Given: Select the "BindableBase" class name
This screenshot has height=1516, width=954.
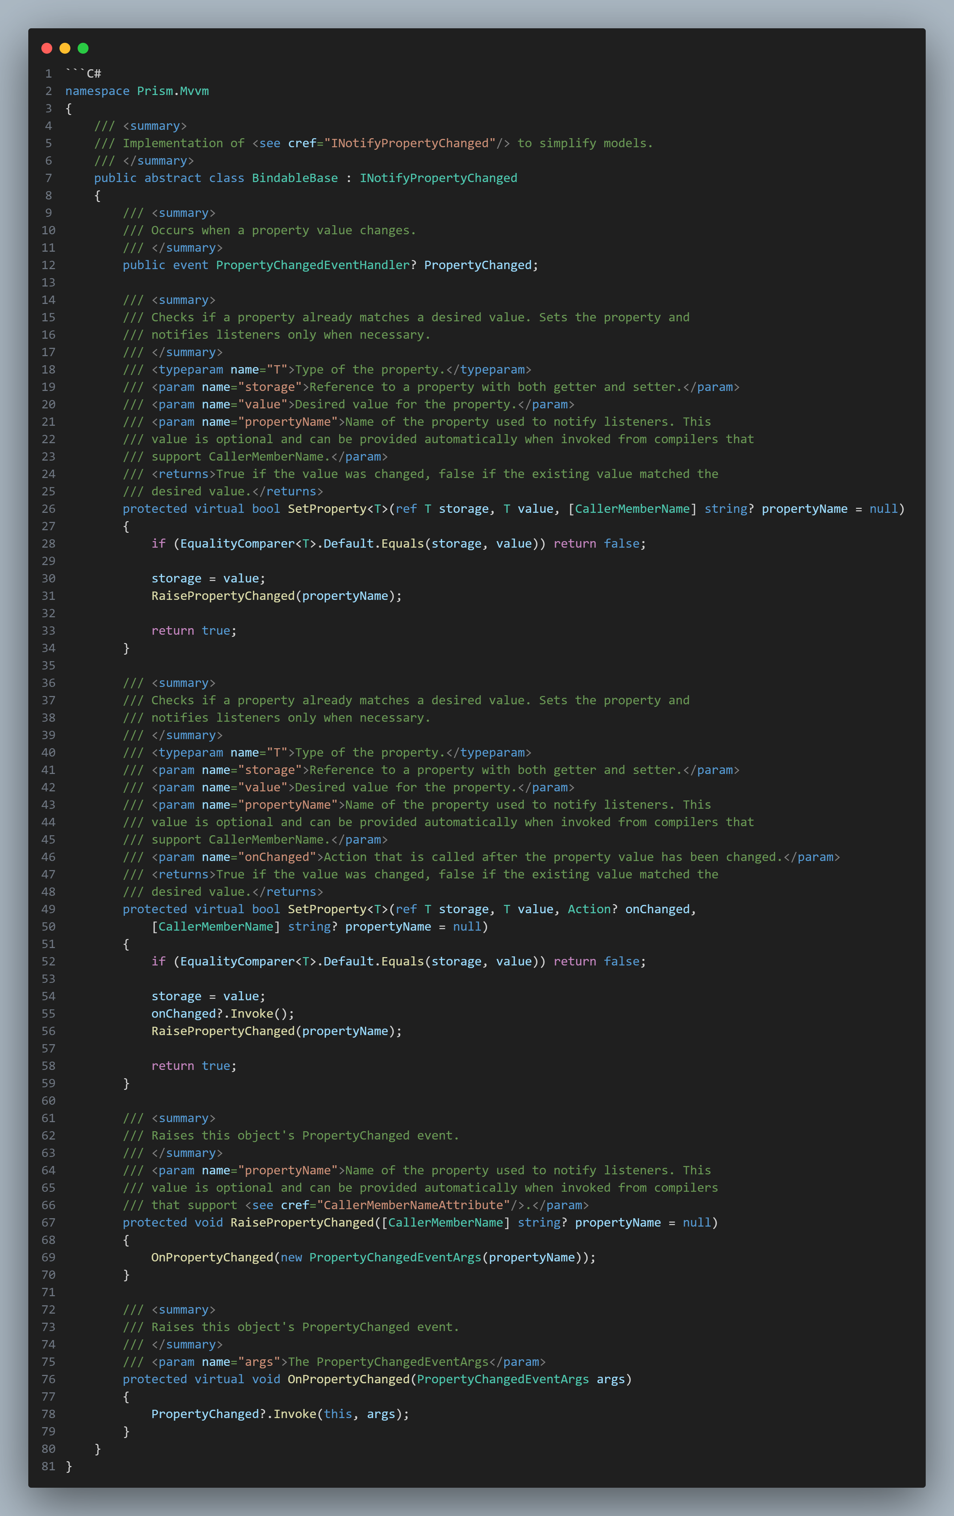Looking at the screenshot, I should point(295,178).
